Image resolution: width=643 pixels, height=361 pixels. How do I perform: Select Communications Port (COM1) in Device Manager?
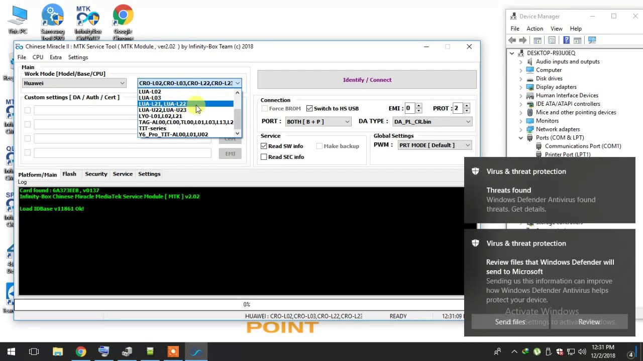tap(583, 146)
